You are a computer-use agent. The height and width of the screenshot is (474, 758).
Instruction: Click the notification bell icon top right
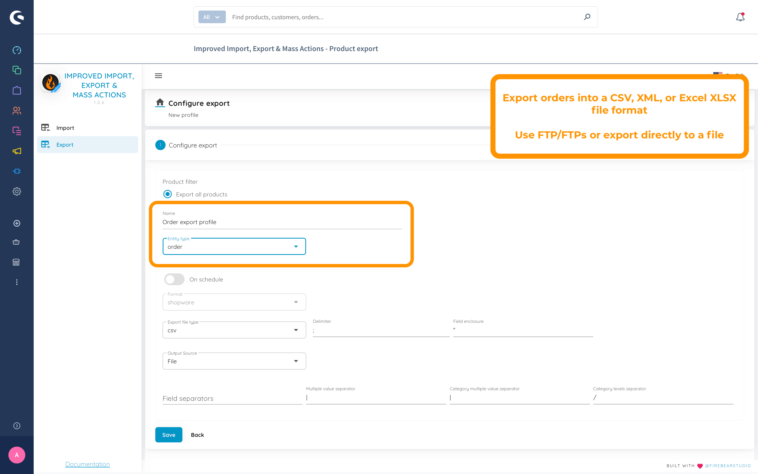[741, 17]
